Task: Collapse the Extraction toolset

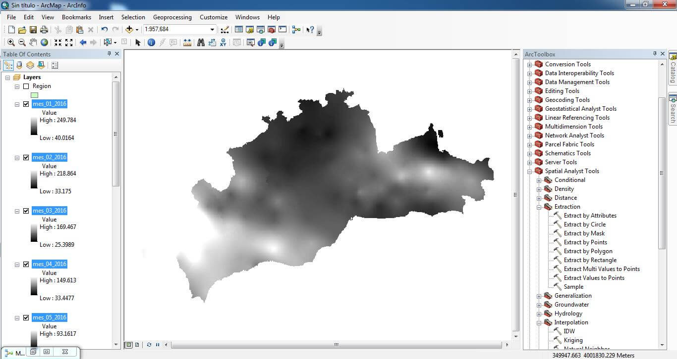Action: (539, 207)
